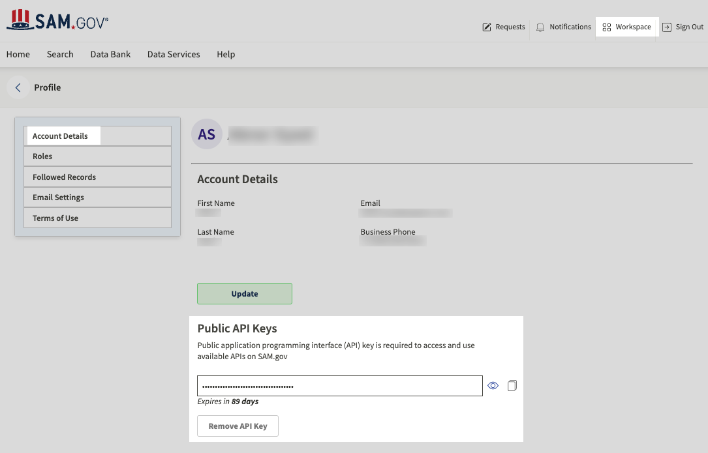Viewport: 708px width, 453px height.
Task: Open the Help menu item
Action: [x=226, y=54]
